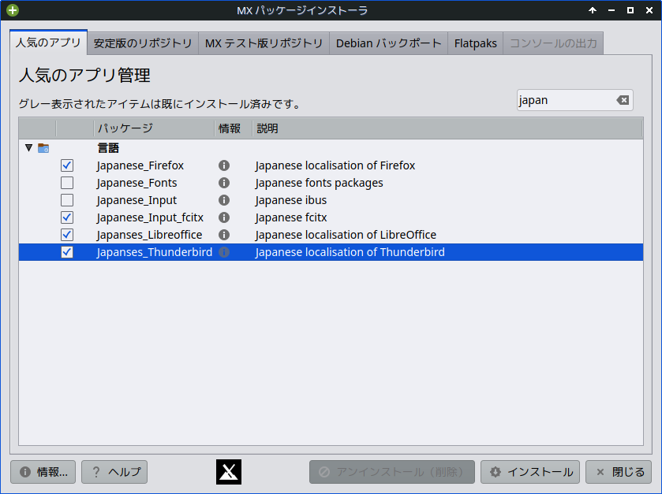Uncheck the Japanese_Input_fcitx checkbox
The height and width of the screenshot is (494, 662).
[x=67, y=217]
